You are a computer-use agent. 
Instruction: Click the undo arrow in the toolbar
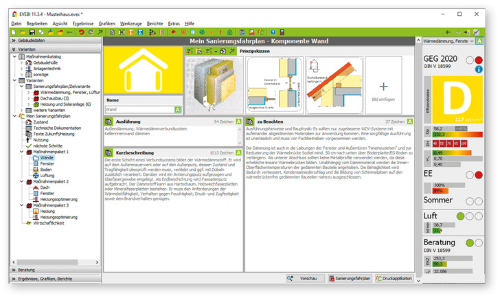pos(82,32)
